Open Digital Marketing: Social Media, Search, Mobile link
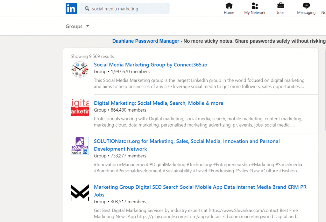Viewport: 326px width, 222px height. pos(158,103)
